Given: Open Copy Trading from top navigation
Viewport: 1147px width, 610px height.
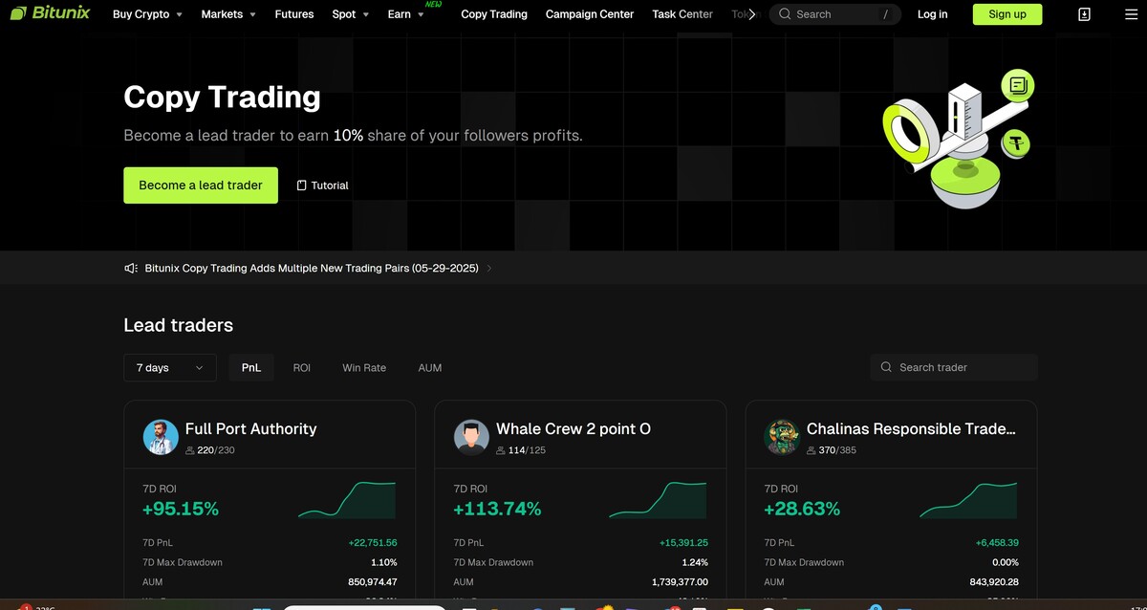Looking at the screenshot, I should [493, 14].
